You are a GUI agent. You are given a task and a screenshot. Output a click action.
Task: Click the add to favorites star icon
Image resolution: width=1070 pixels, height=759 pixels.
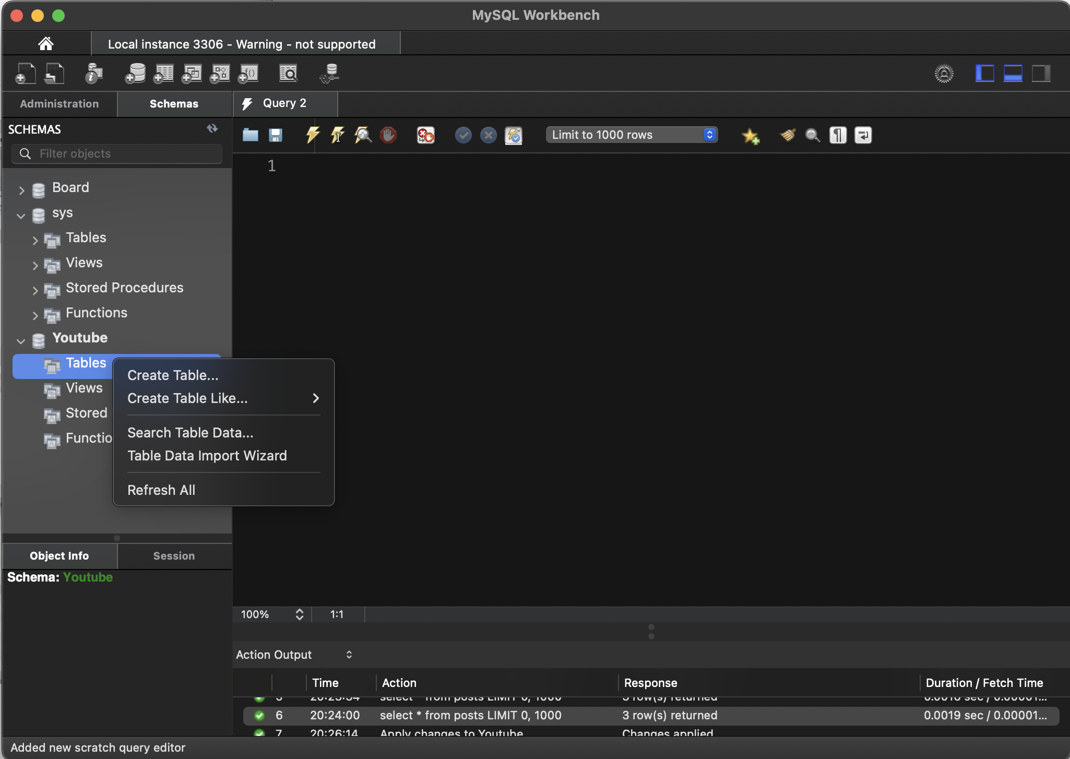(750, 136)
